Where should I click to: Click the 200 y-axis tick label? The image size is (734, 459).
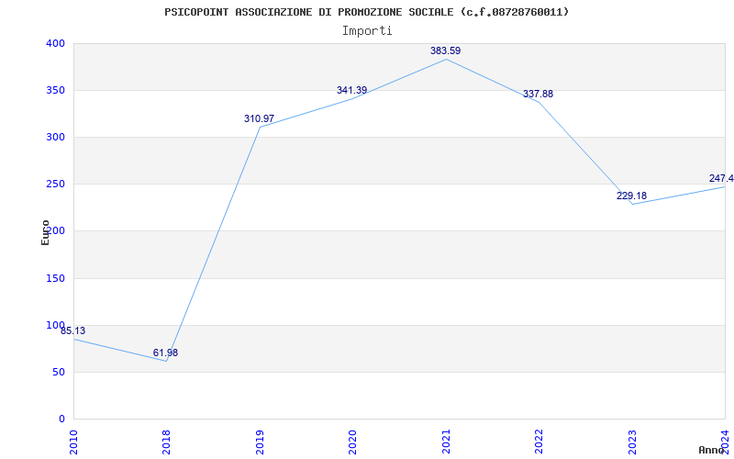coord(55,231)
